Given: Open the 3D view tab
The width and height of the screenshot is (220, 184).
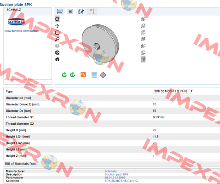Looking at the screenshot, I should pos(70,11).
